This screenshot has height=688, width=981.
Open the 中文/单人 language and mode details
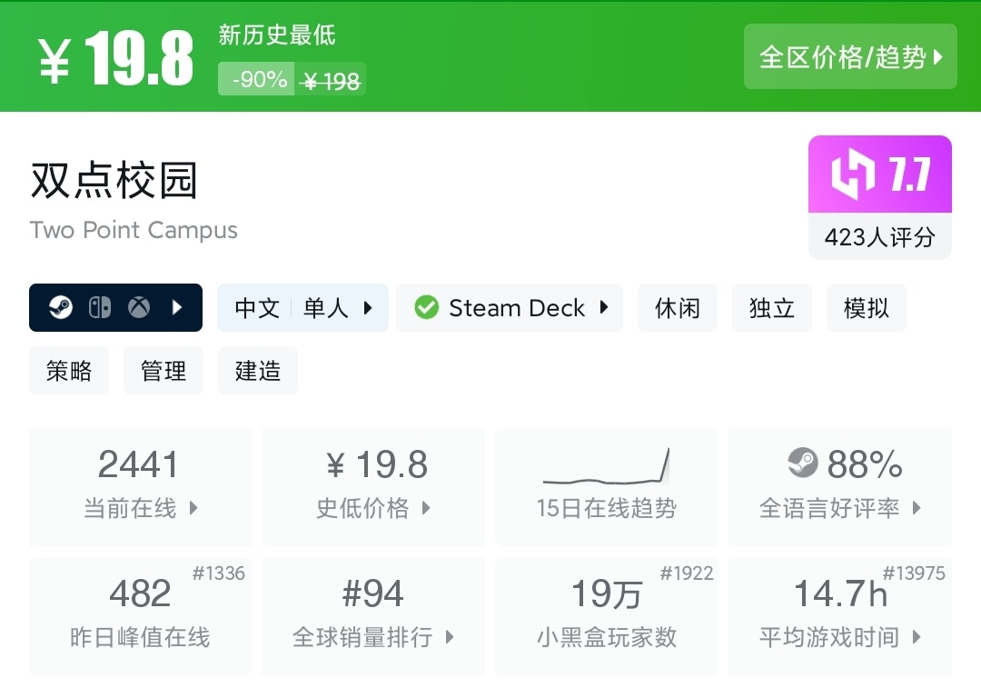tap(302, 307)
